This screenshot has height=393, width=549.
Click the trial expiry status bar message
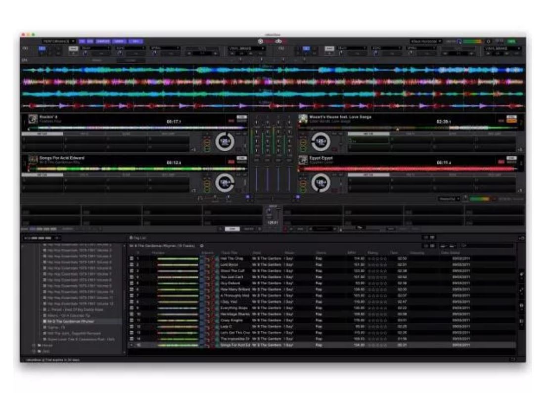point(53,359)
